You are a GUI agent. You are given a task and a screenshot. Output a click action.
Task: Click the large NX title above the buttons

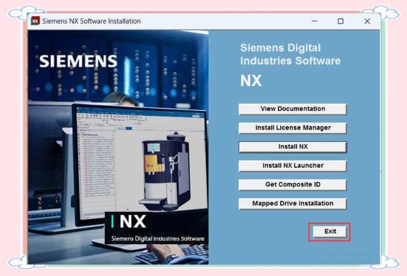251,81
